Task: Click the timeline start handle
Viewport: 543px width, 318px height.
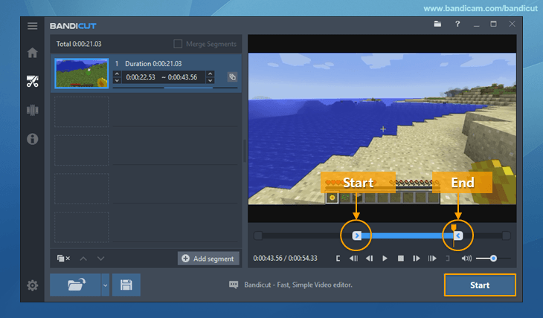Action: (357, 236)
